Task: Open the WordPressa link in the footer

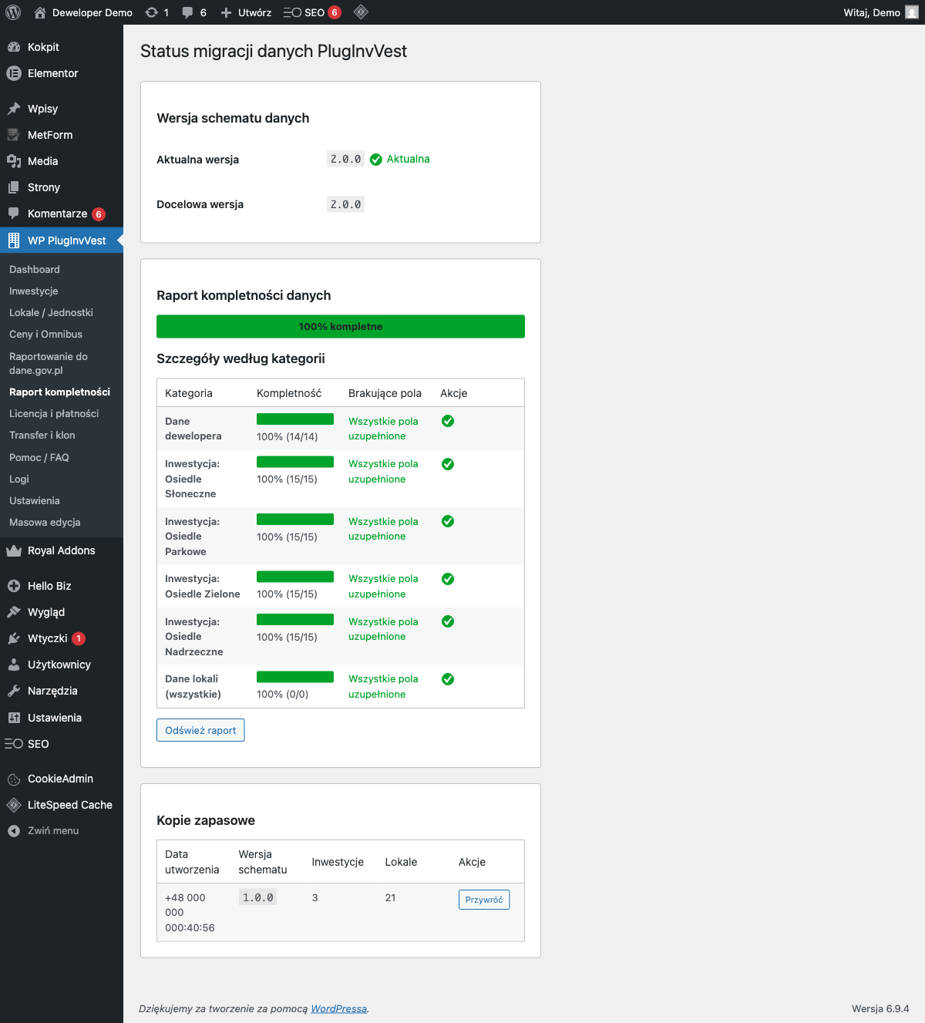Action: tap(338, 1008)
